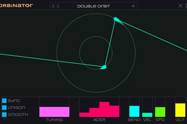This screenshot has height=124, width=187.
Task: Click the TUNING label
Action: coord(54,120)
